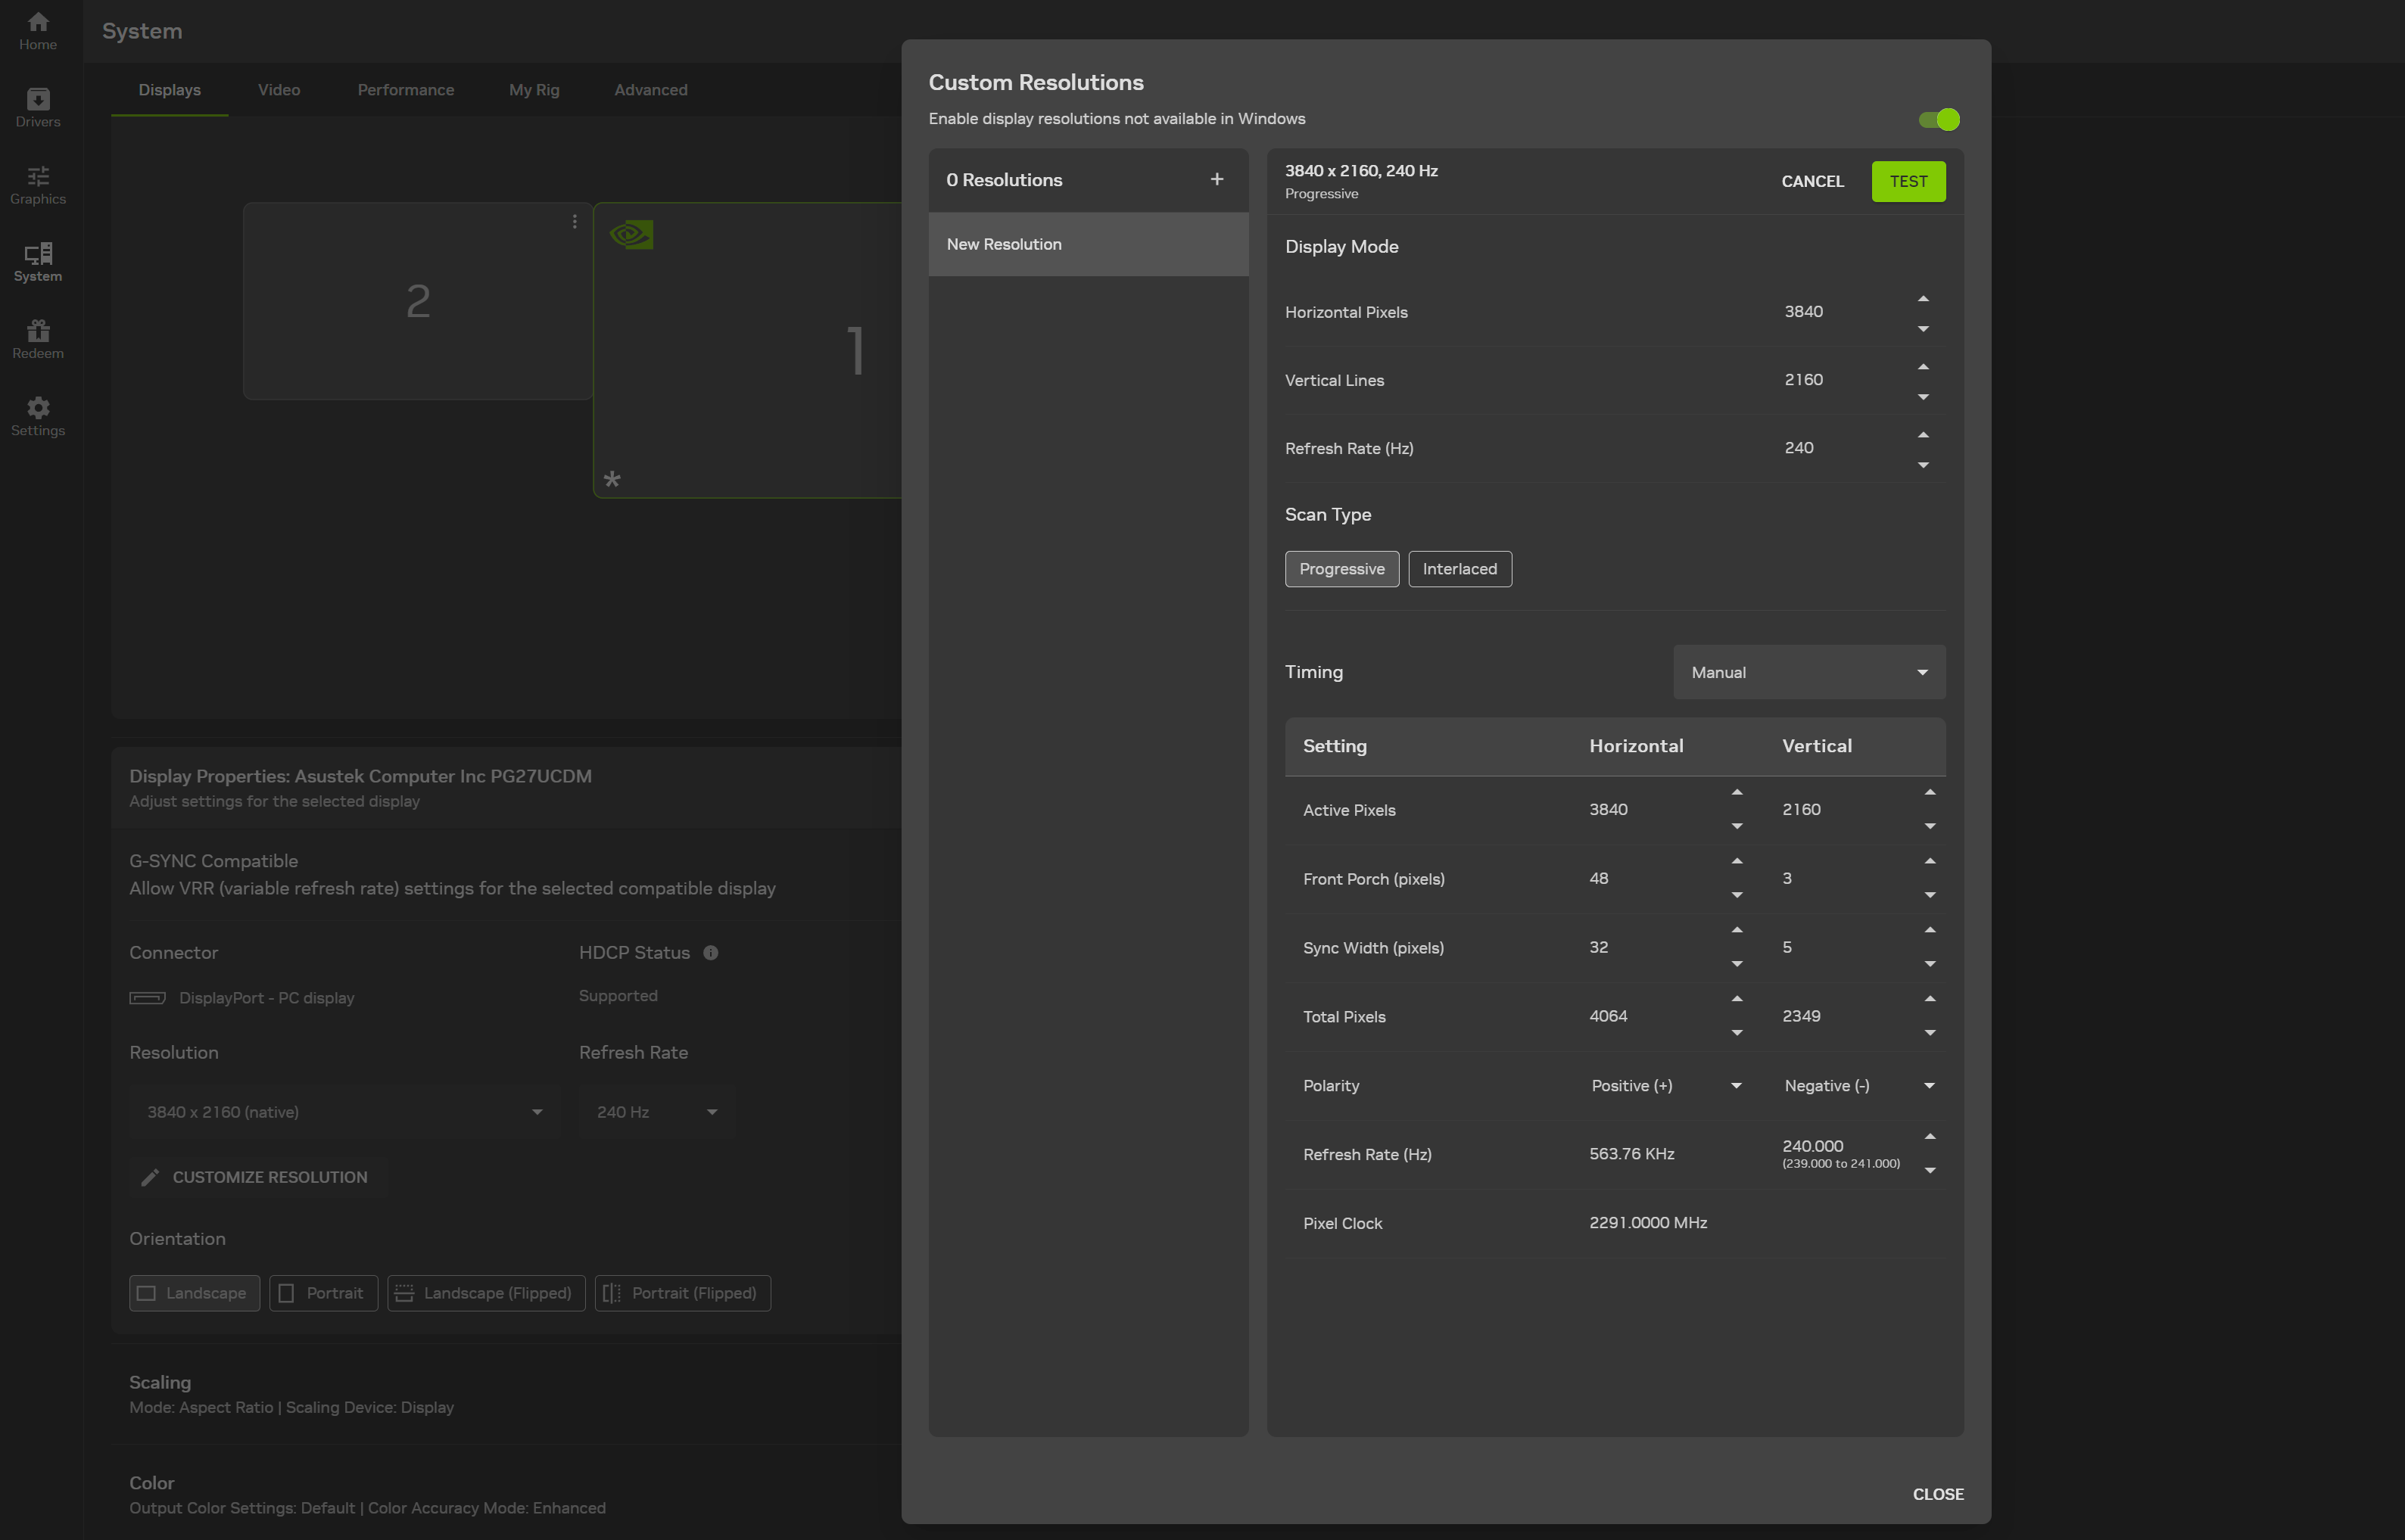Open the Drivers sidebar icon

pyautogui.click(x=38, y=107)
